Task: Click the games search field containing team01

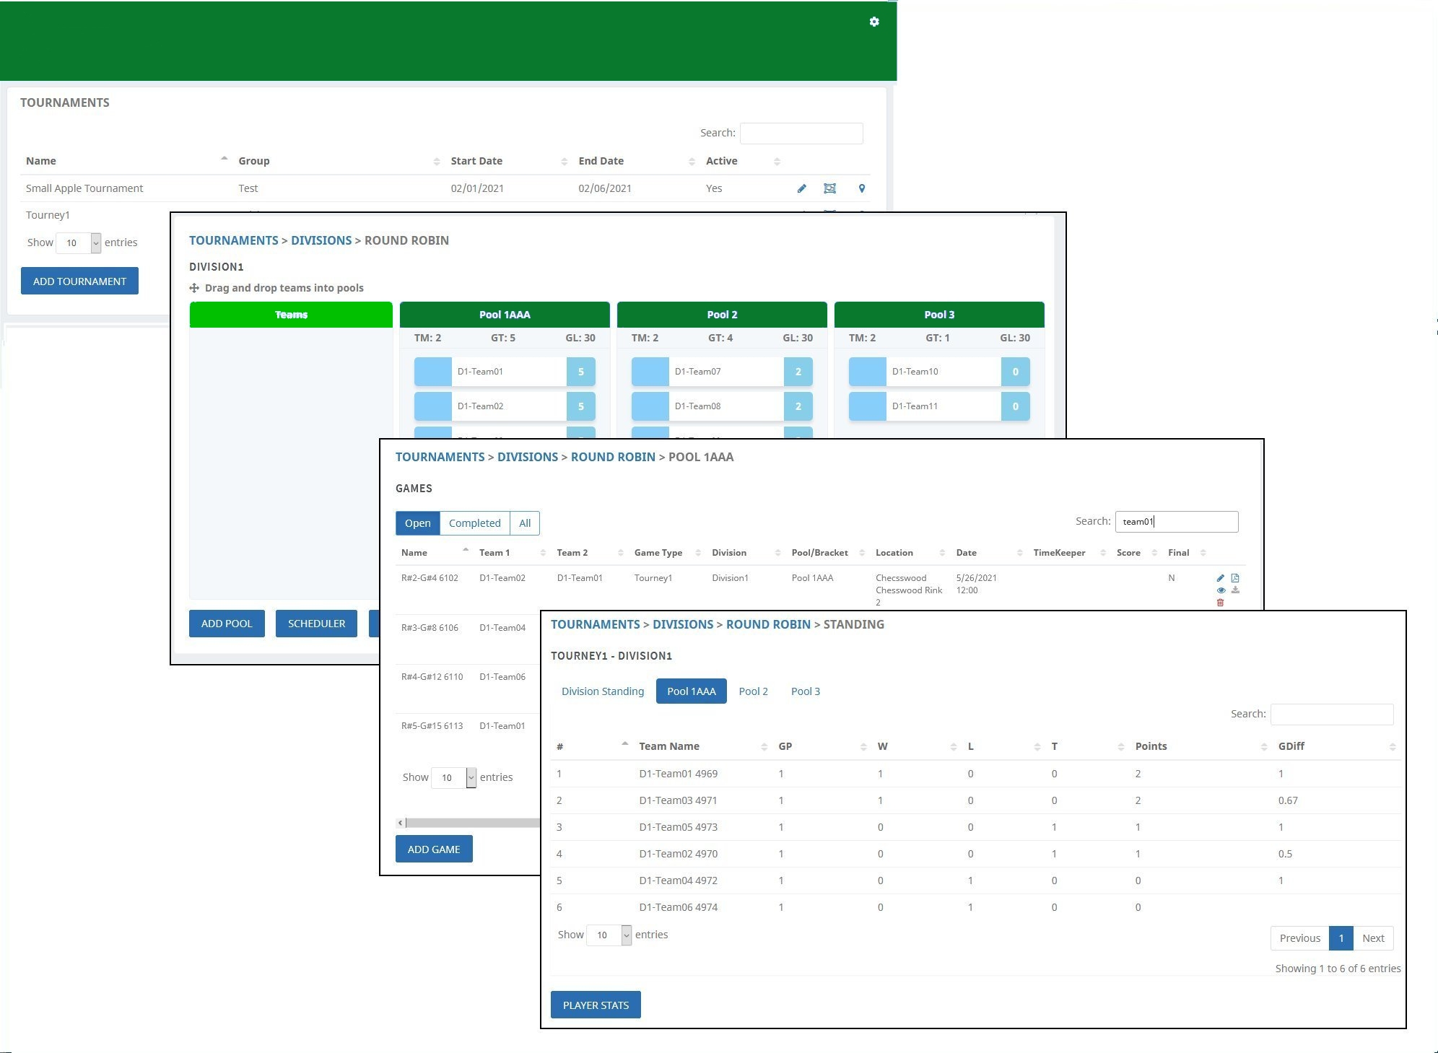Action: click(x=1177, y=522)
